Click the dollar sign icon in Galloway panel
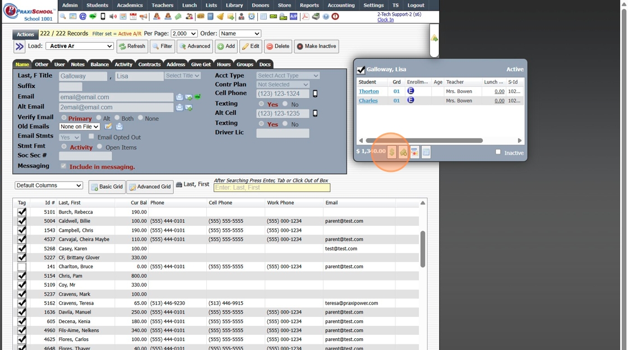Viewport: 628px width, 350px height. 392,152
